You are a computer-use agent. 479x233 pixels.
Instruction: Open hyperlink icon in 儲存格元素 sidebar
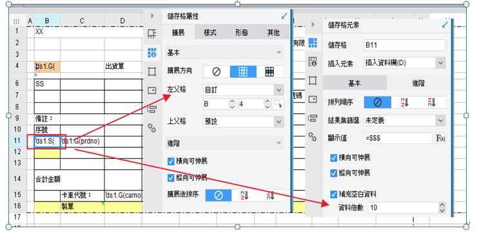click(313, 137)
